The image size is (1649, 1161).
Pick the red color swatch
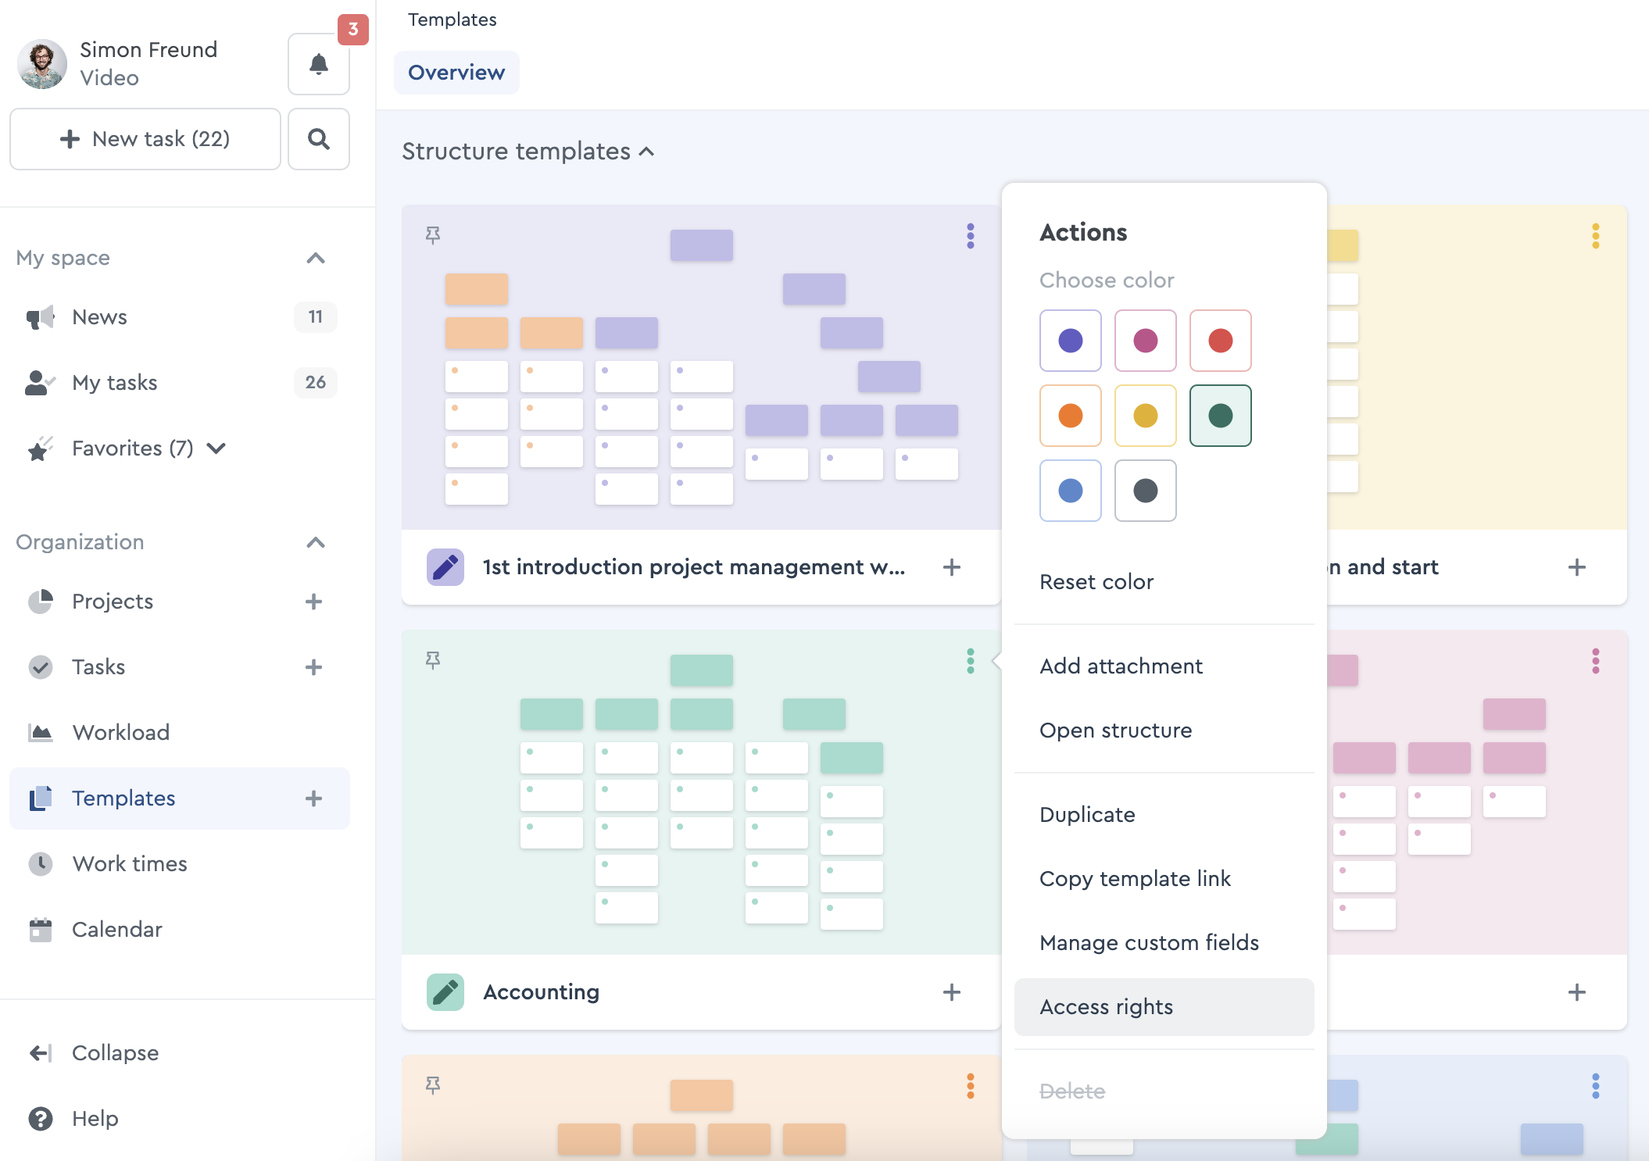1221,341
